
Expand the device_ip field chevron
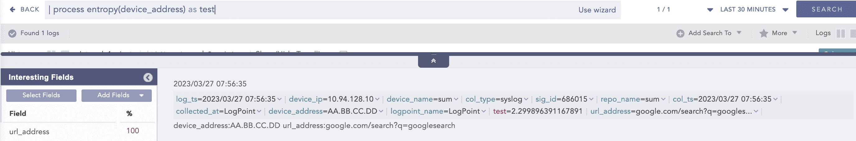click(x=377, y=99)
